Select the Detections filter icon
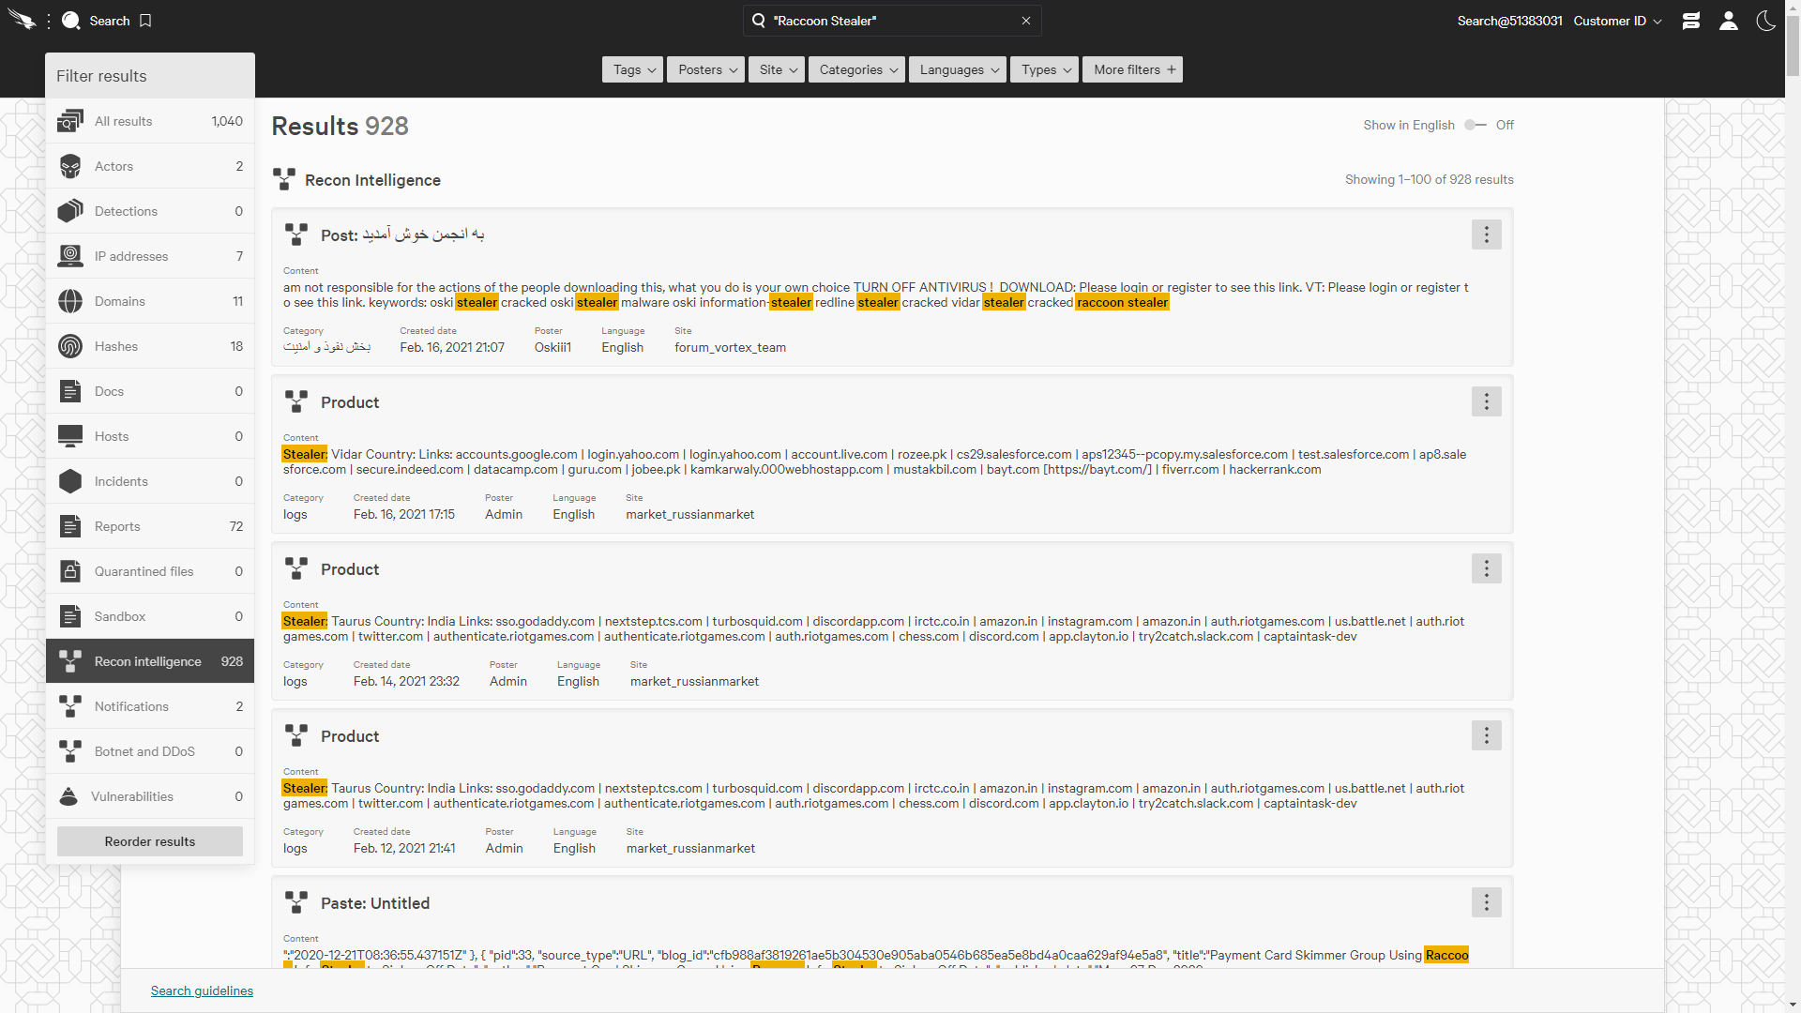 click(x=70, y=211)
